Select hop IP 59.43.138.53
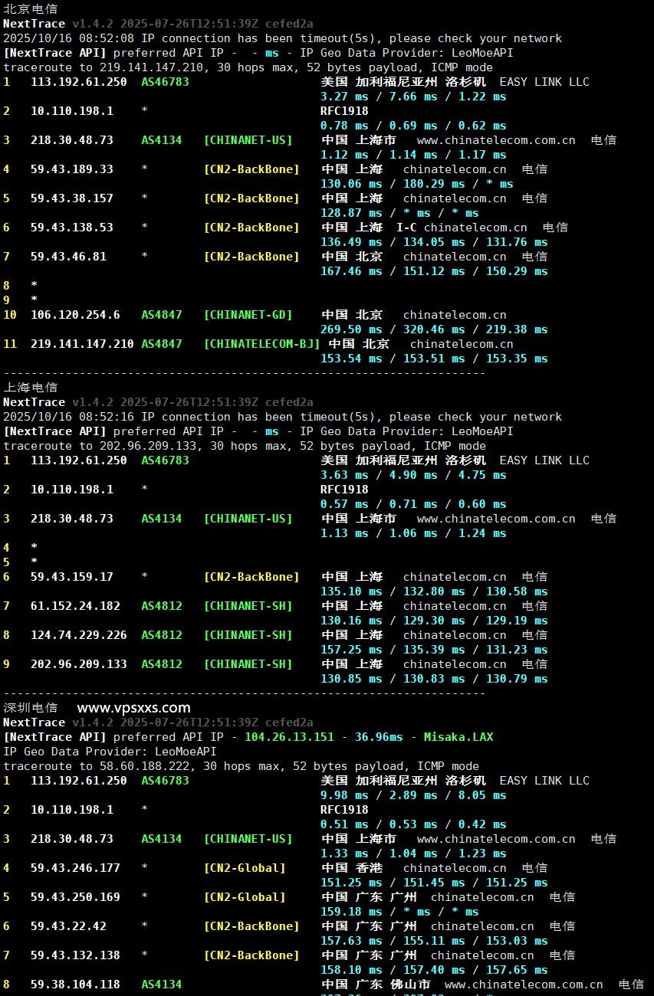Viewport: 654px width, 996px height. pyautogui.click(x=71, y=228)
